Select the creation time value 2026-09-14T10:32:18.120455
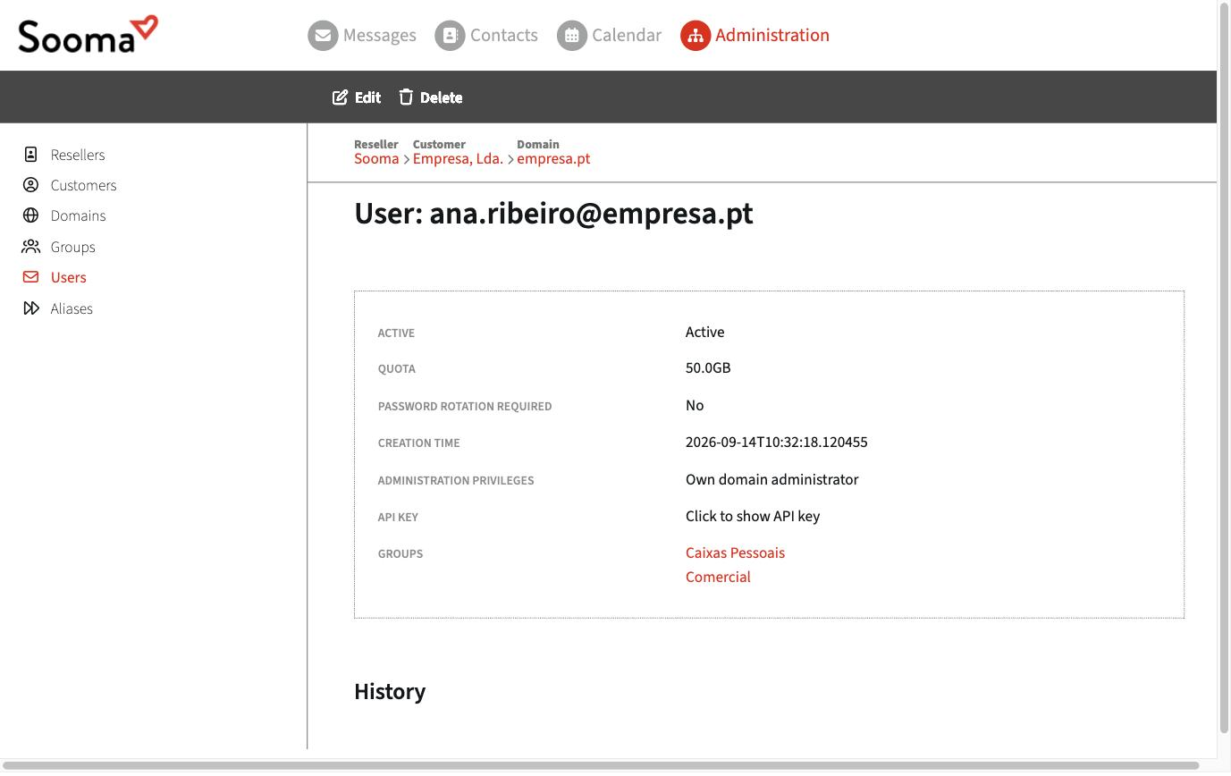This screenshot has width=1231, height=776. [776, 443]
